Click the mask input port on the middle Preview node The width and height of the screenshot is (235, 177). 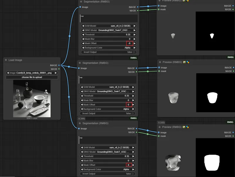[159, 71]
